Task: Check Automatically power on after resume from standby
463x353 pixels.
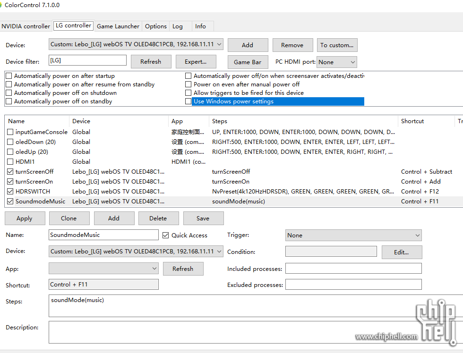Action: click(9, 84)
